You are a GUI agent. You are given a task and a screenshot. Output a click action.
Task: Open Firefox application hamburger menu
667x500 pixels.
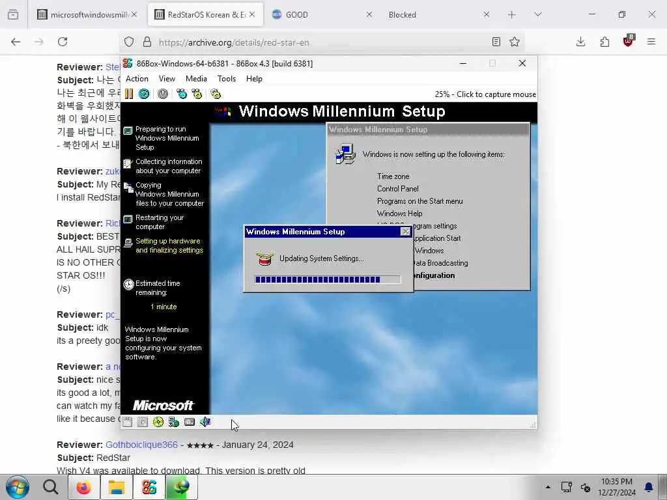651,42
